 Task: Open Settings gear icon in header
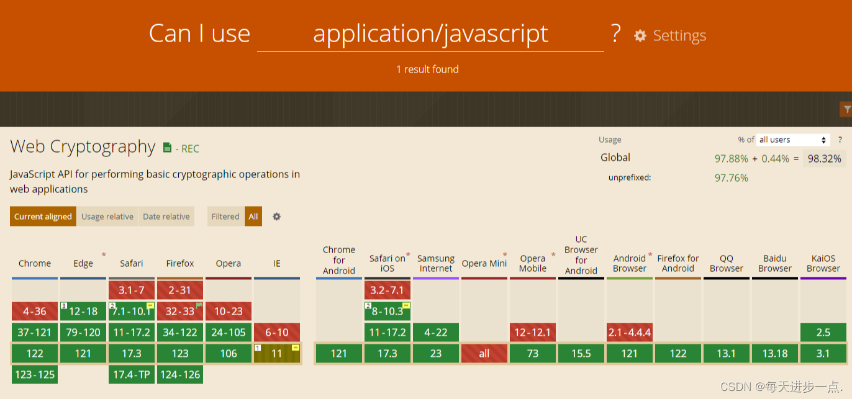pos(640,35)
